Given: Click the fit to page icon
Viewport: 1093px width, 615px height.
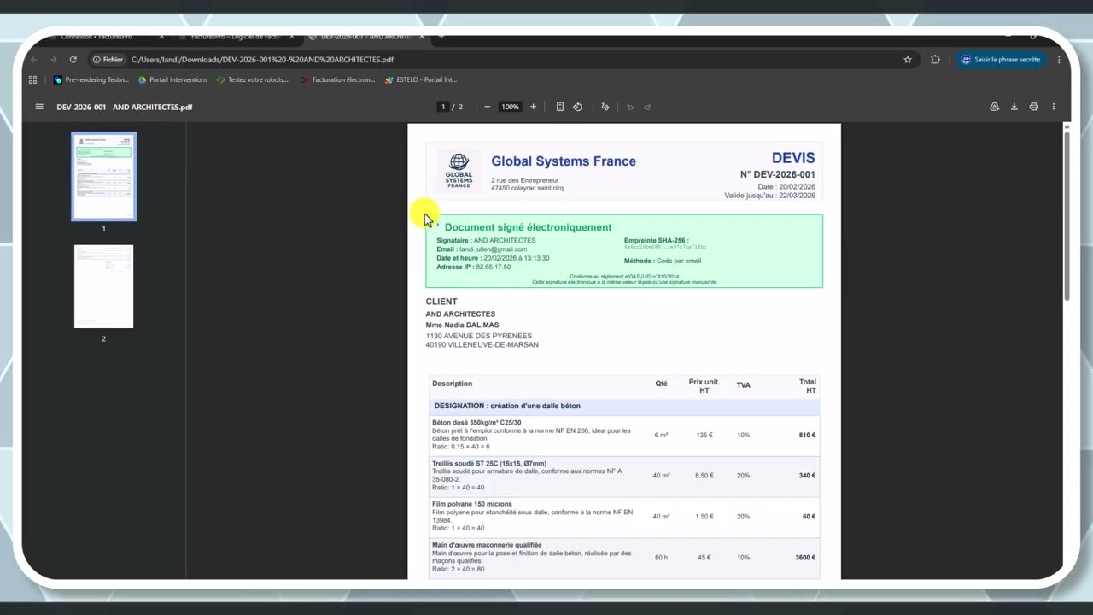Looking at the screenshot, I should [x=560, y=107].
